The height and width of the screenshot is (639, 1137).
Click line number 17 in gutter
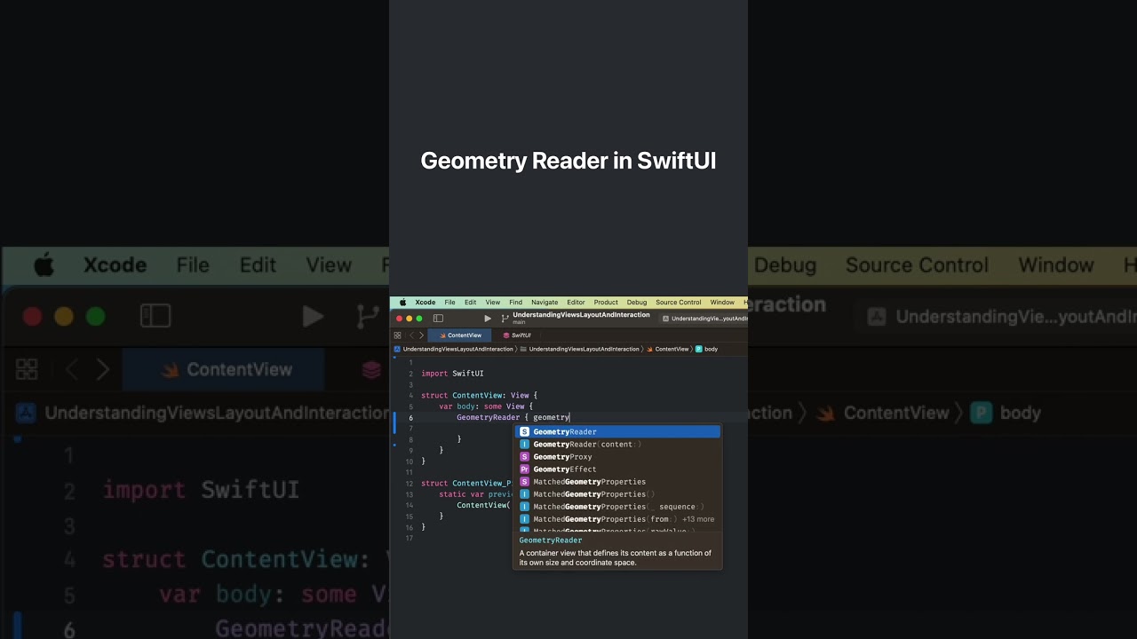pos(409,539)
